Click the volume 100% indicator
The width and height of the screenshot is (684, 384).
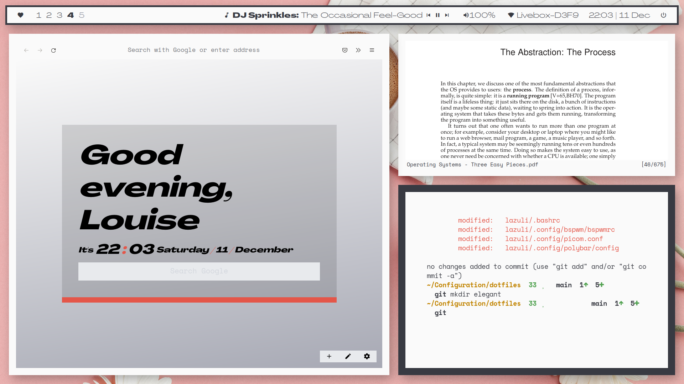tap(479, 15)
